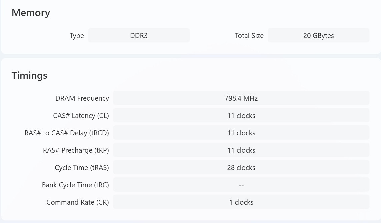Click the Command Rate (CR) label

(x=78, y=202)
